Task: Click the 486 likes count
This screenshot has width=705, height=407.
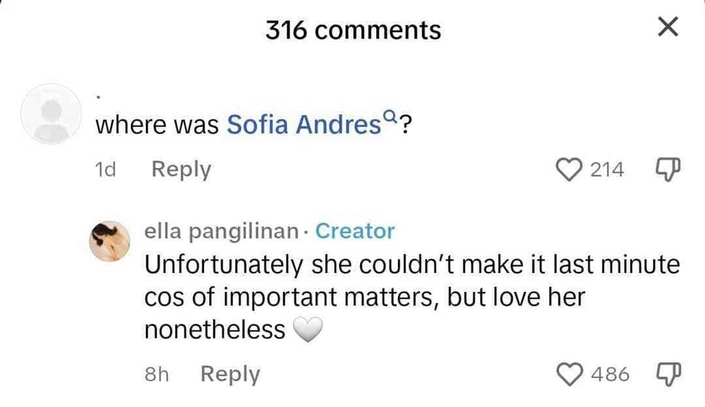Action: tap(610, 374)
